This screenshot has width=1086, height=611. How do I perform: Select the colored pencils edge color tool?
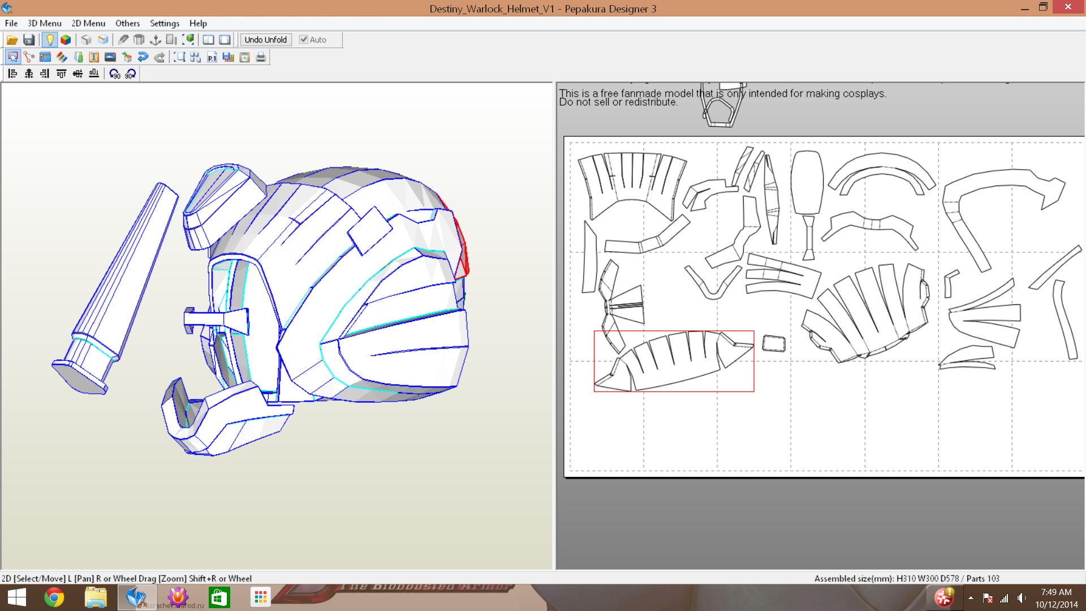[x=62, y=57]
